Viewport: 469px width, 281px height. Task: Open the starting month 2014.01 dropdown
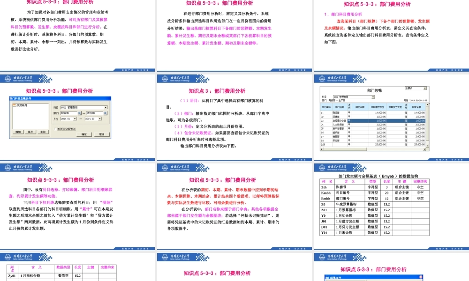pyautogui.click(x=74, y=119)
